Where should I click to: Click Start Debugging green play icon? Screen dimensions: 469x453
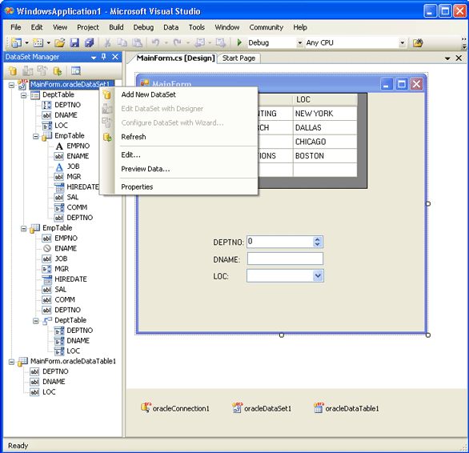tap(239, 42)
